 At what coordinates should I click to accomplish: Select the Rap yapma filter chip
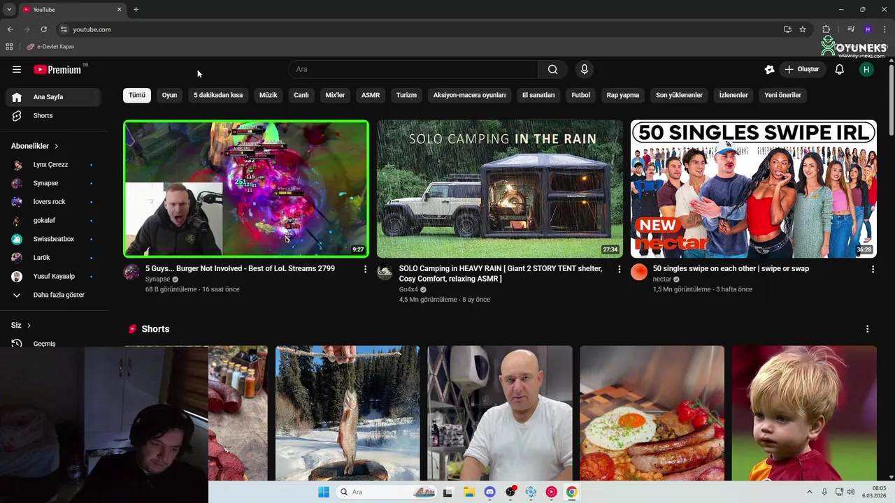pyautogui.click(x=623, y=95)
